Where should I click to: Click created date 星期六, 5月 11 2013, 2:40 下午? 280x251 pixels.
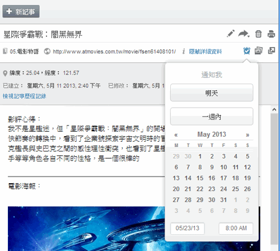[x=64, y=86]
